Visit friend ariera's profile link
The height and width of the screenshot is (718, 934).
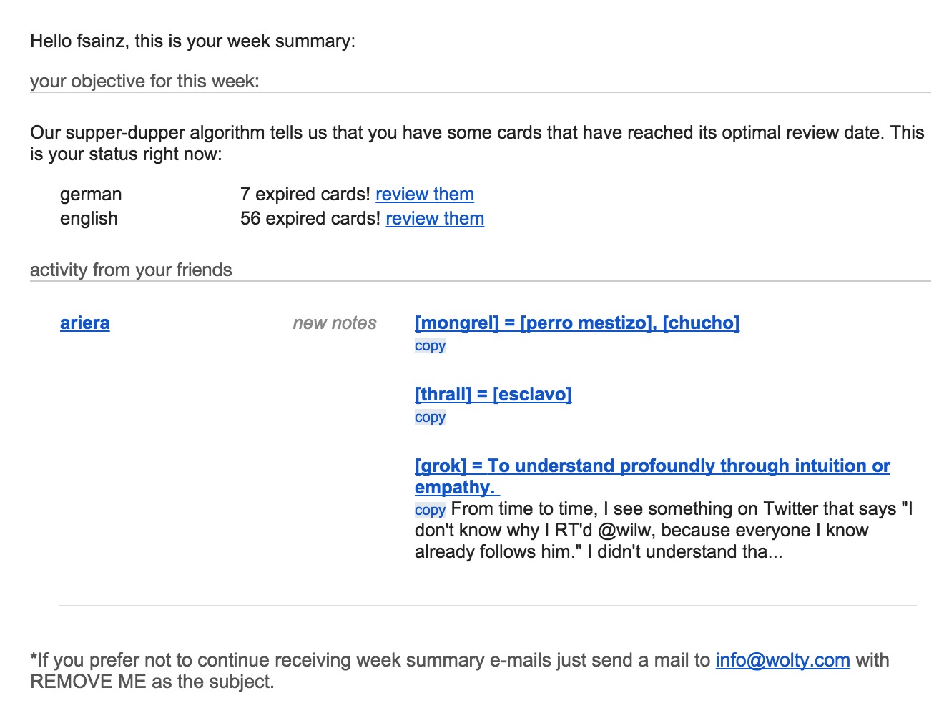84,323
